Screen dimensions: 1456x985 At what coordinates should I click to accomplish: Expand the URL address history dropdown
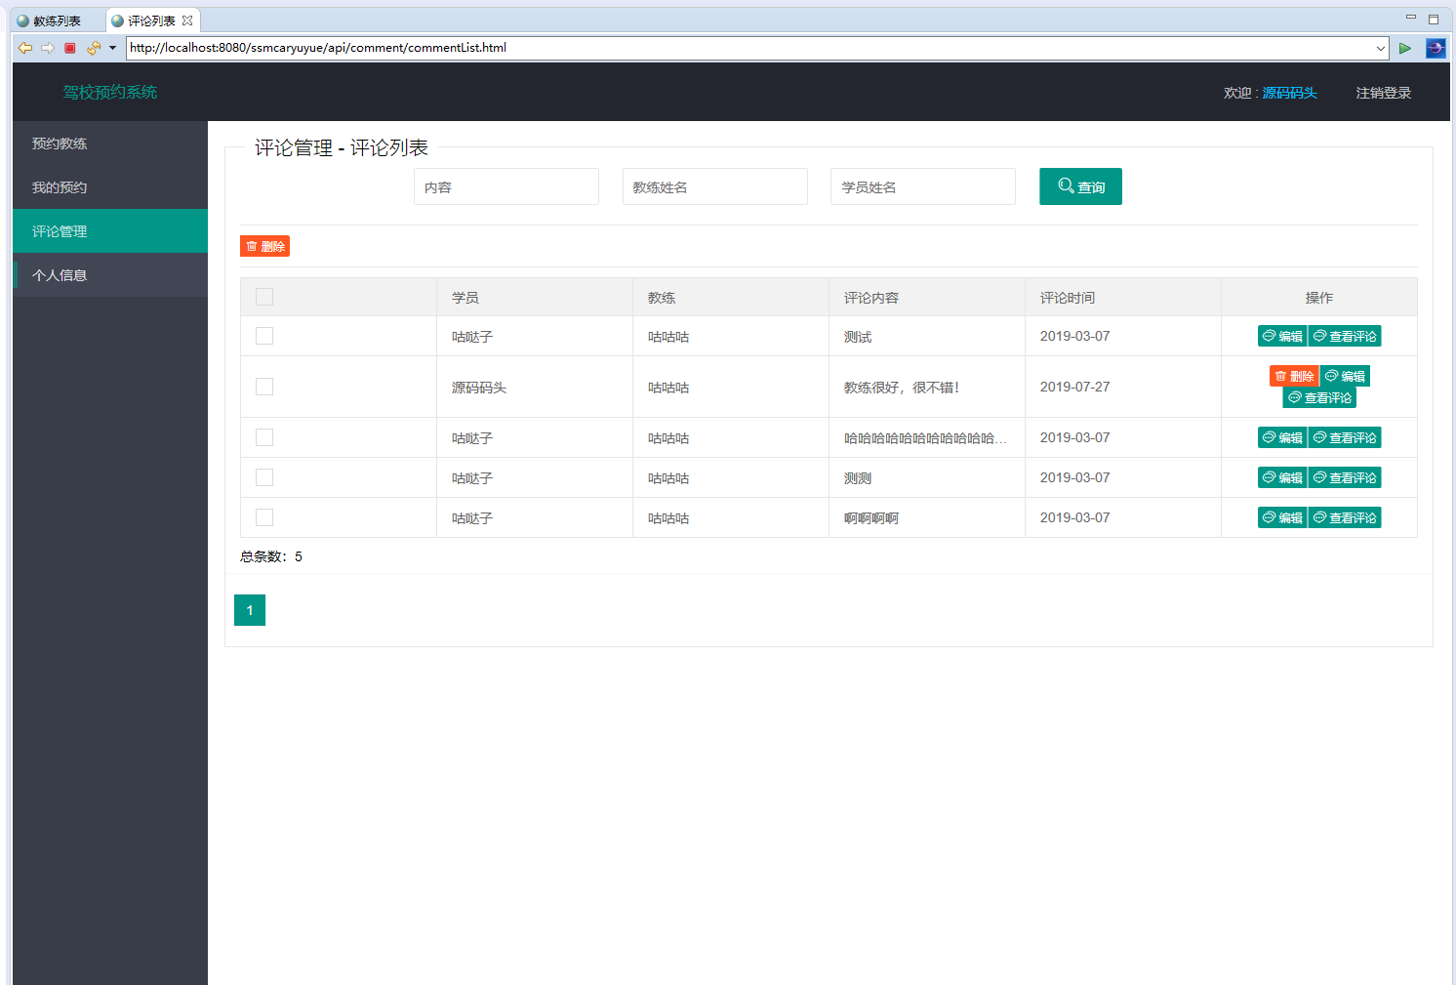point(1381,48)
